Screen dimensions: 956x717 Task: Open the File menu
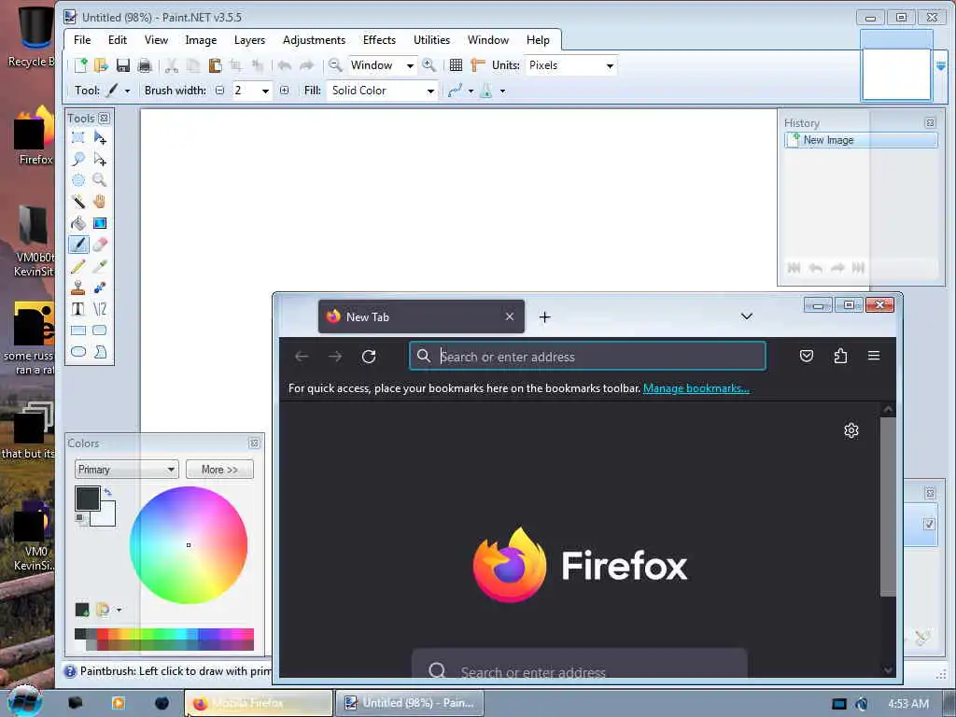point(82,40)
